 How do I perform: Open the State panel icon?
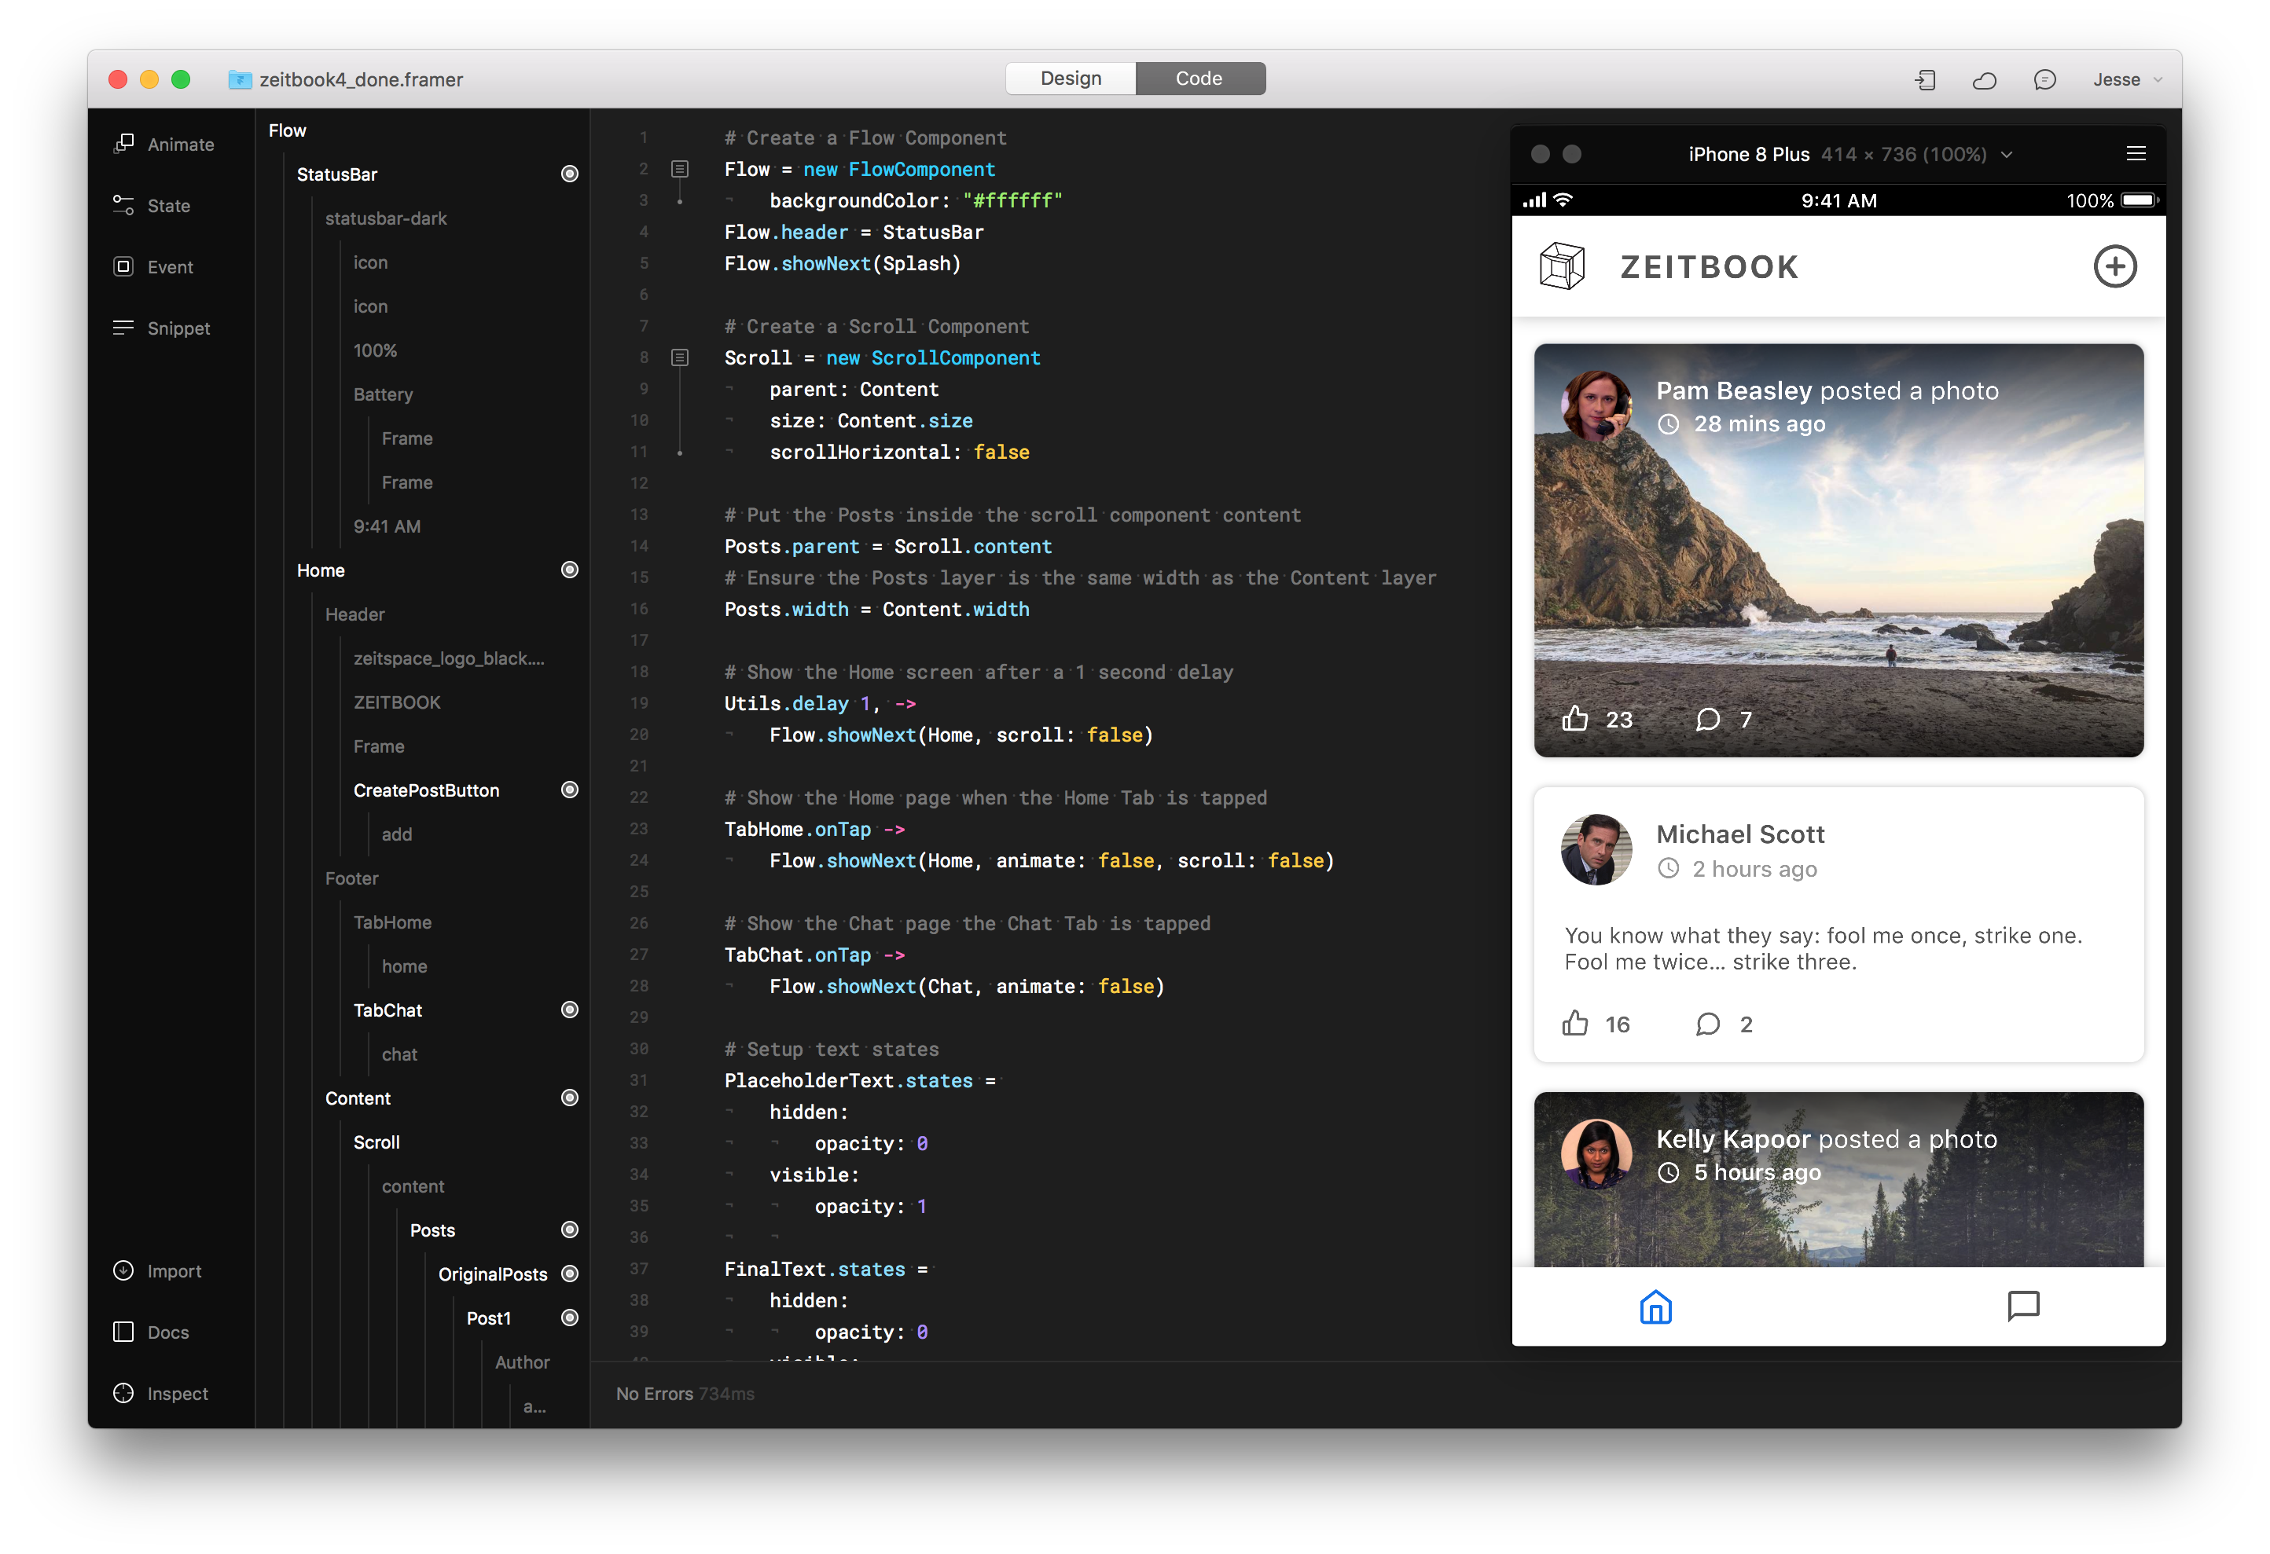124,206
